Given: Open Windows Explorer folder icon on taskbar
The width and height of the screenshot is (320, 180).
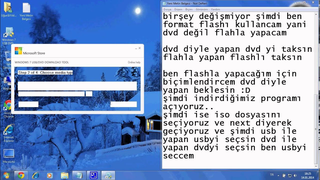Looking at the screenshot, I should click(x=64, y=175).
